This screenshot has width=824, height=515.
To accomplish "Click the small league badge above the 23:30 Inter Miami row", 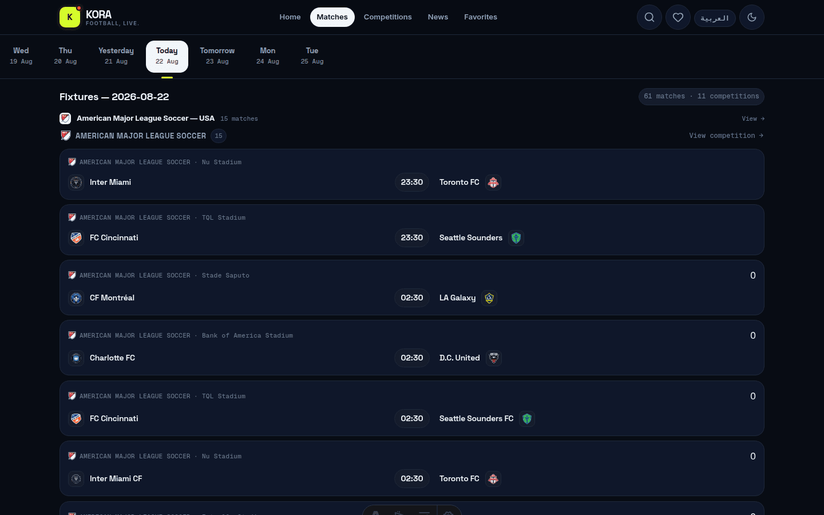I will [72, 162].
